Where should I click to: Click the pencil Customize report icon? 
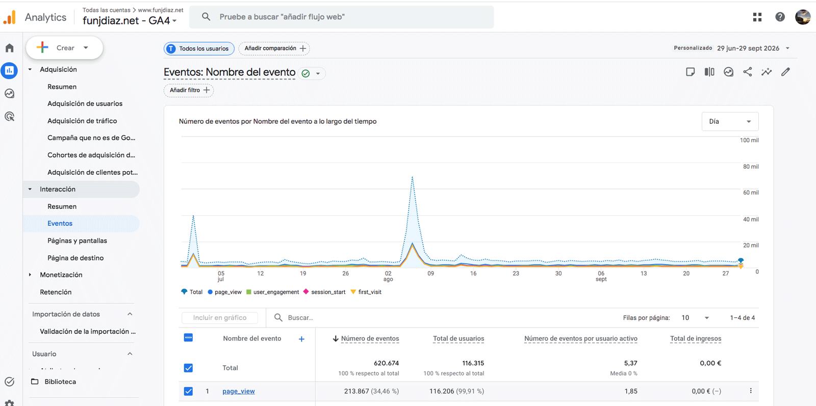tap(785, 72)
